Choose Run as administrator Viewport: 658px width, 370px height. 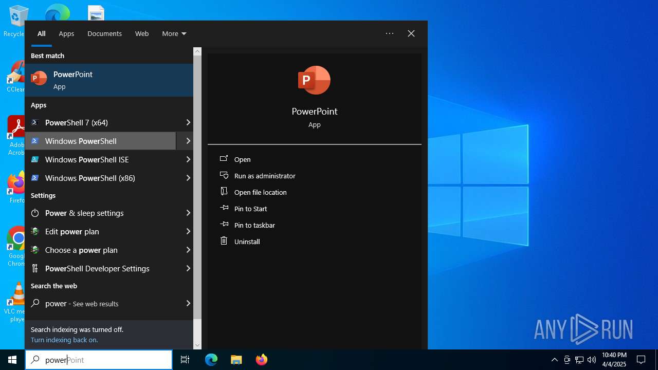(x=265, y=176)
